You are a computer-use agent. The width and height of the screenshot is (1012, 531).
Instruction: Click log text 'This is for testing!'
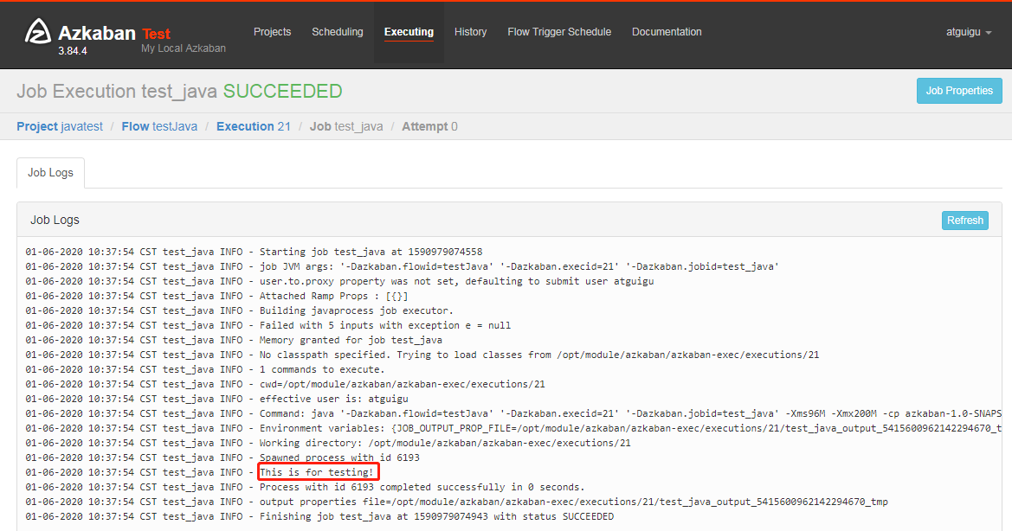coord(317,473)
